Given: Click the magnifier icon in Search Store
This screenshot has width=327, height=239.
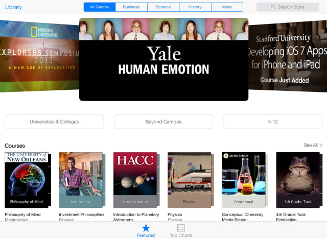Looking at the screenshot, I should (273, 7).
